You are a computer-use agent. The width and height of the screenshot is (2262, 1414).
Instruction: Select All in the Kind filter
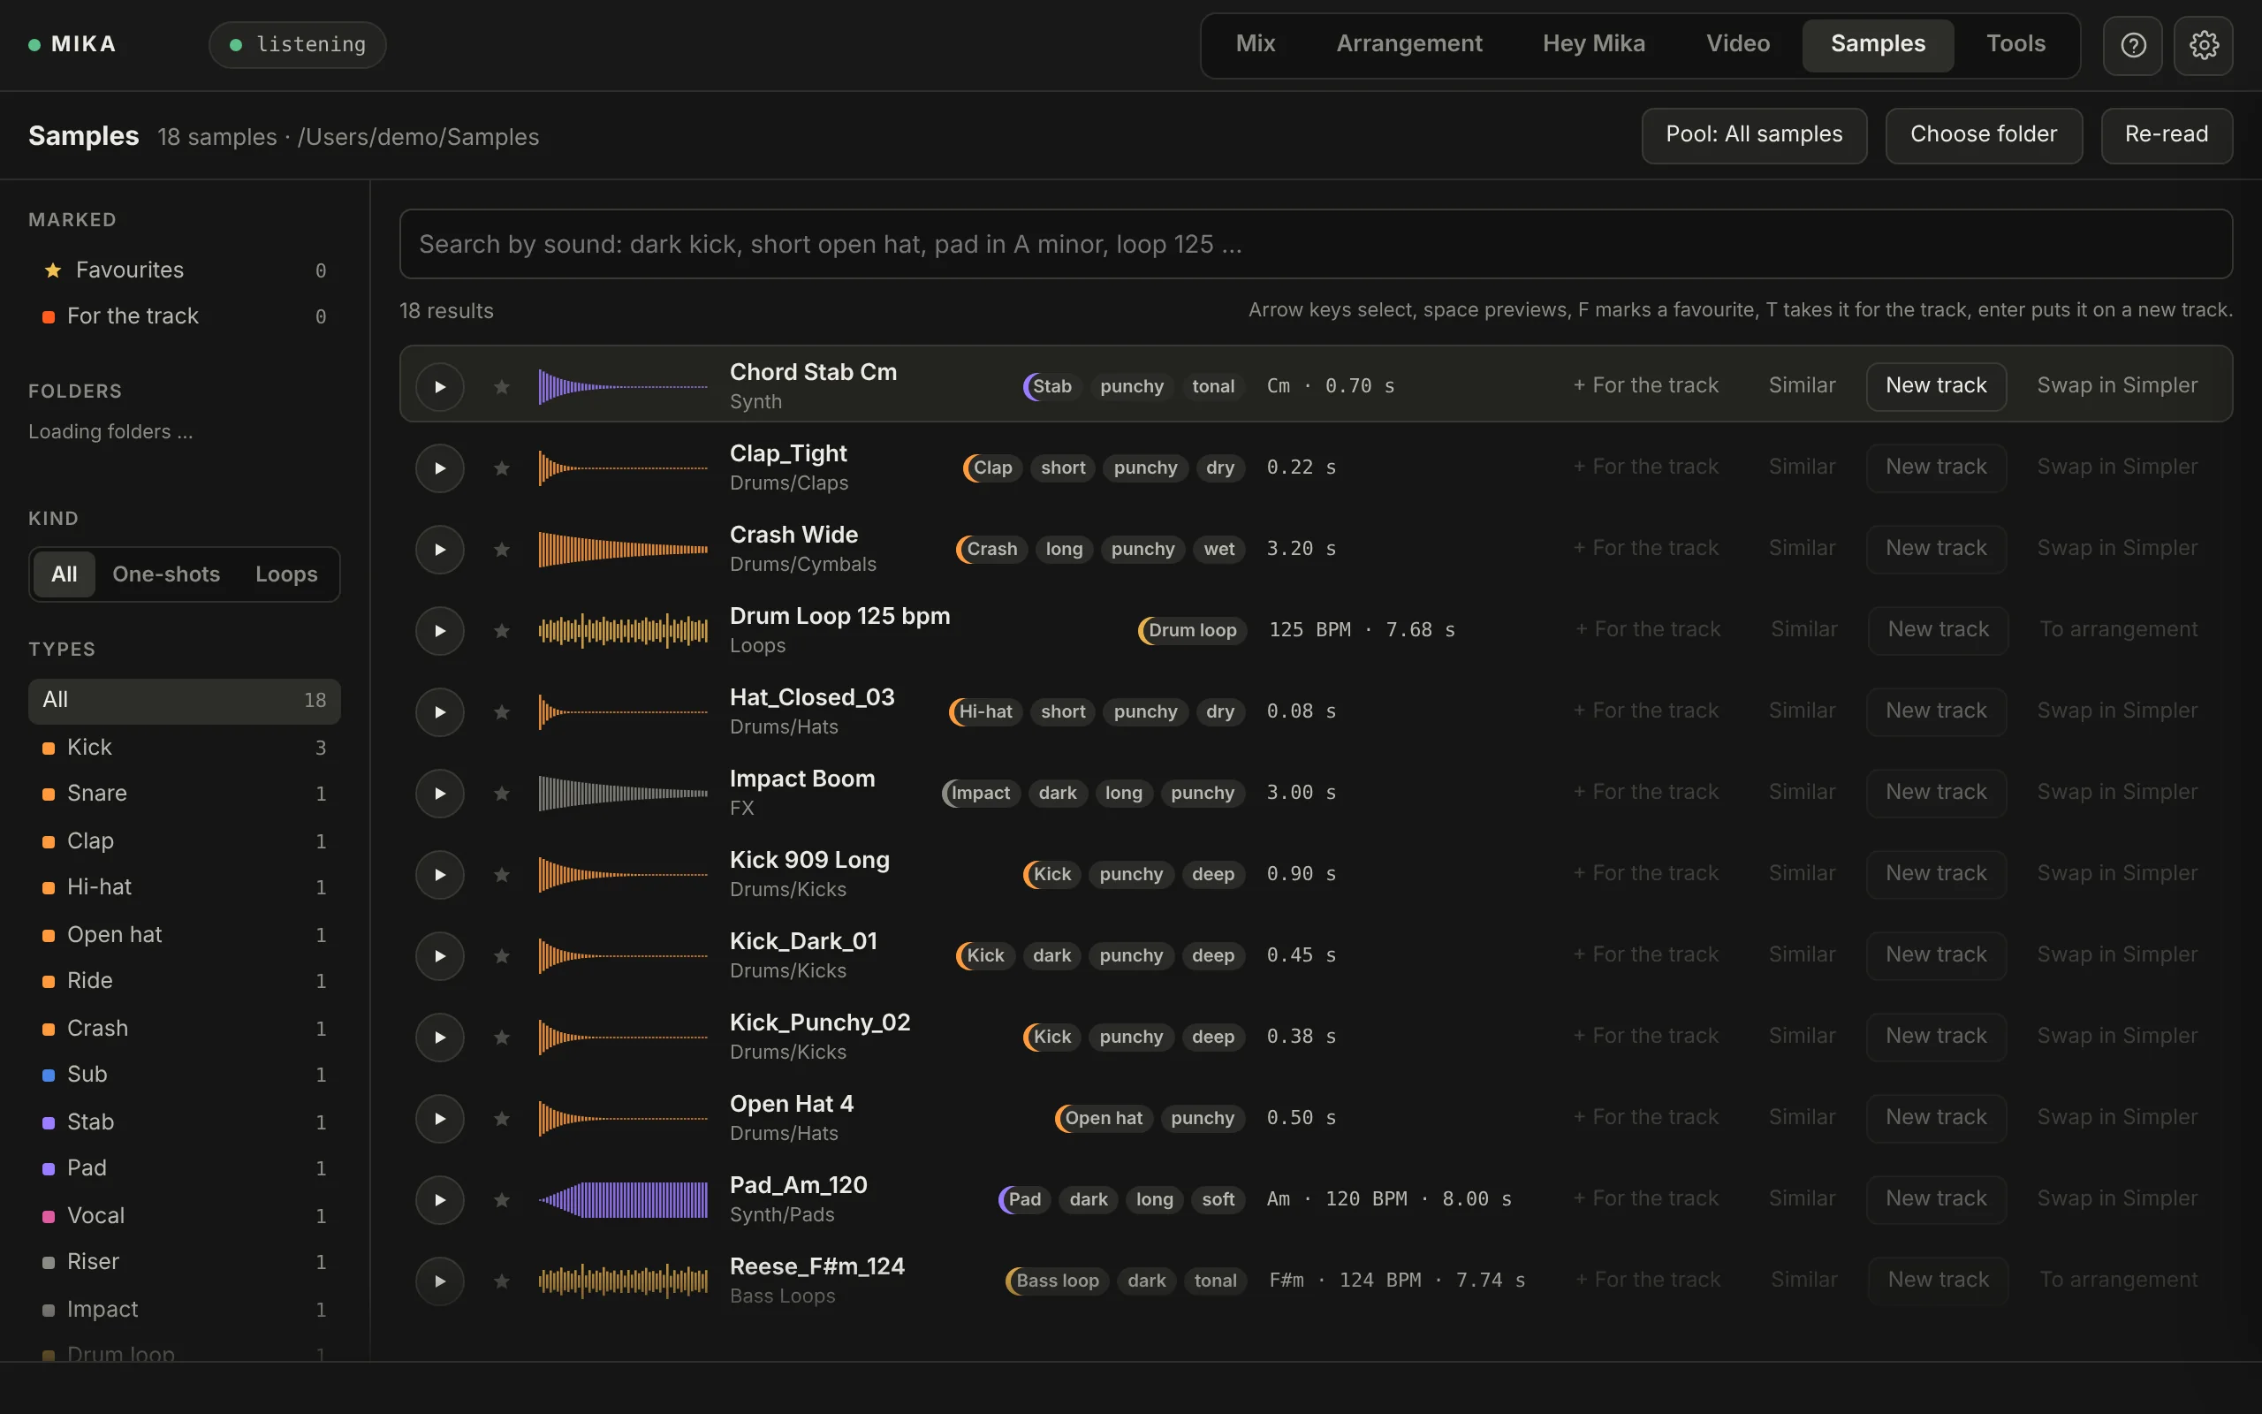(x=64, y=574)
